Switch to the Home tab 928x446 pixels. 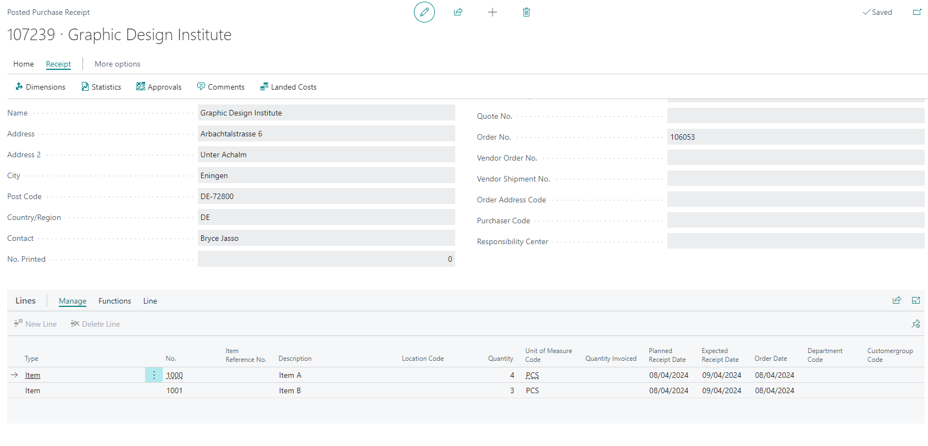pos(24,64)
